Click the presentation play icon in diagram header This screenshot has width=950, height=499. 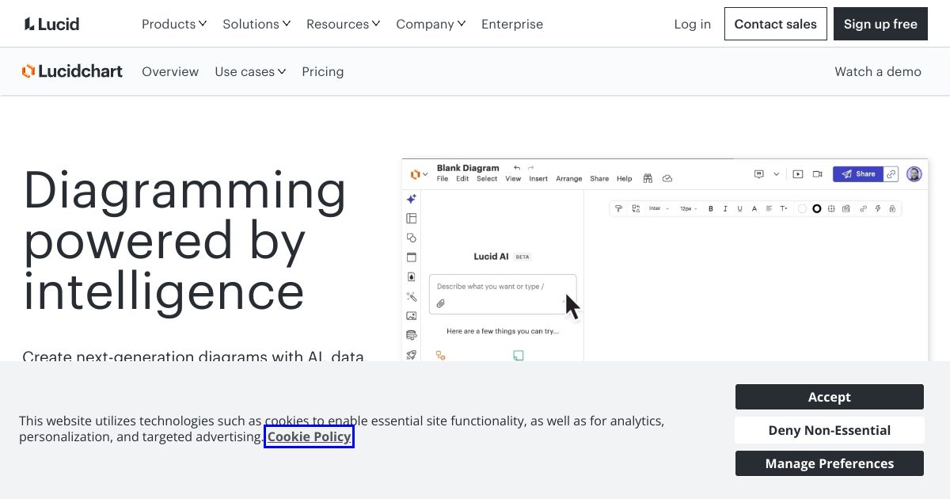click(x=797, y=174)
